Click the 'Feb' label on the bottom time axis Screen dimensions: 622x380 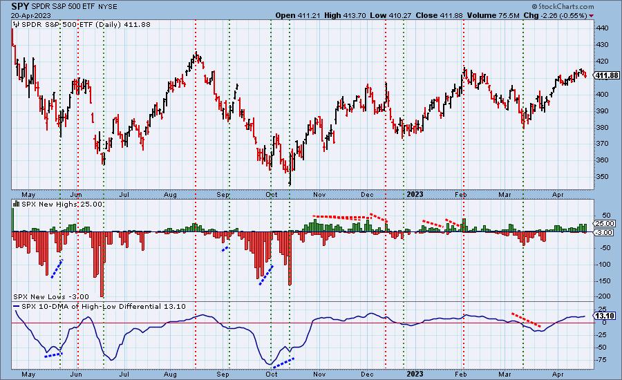(x=460, y=374)
